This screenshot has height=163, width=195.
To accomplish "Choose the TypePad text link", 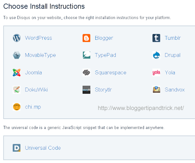I will click(x=105, y=55).
